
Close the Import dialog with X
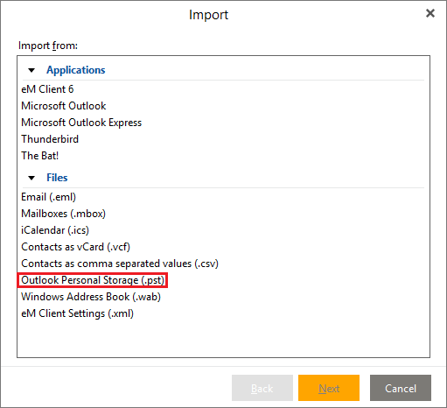[x=430, y=13]
